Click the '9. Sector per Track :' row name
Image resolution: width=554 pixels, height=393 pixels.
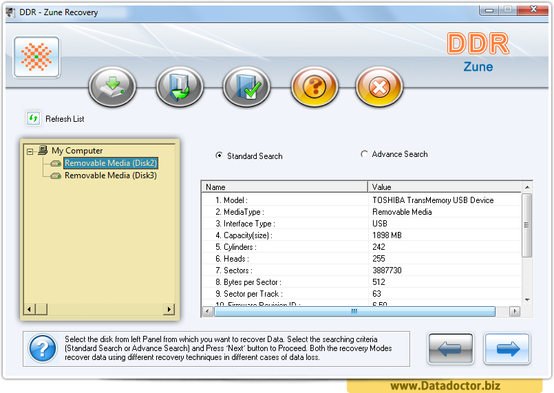click(x=249, y=293)
